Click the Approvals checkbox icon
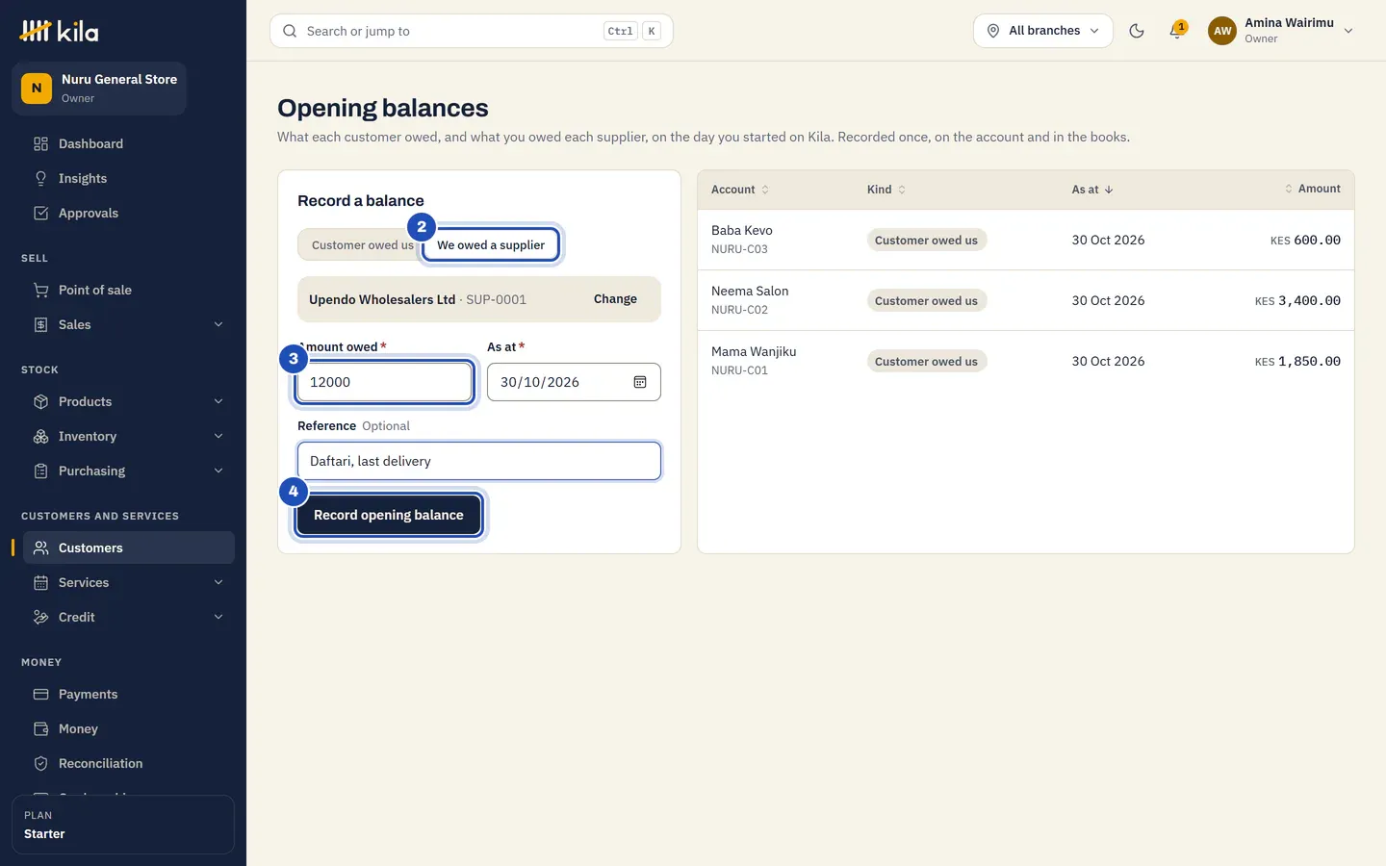The image size is (1386, 866). [x=40, y=214]
